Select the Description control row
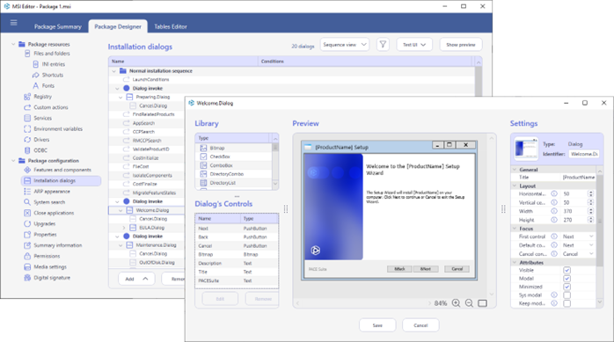This screenshot has height=342, width=614. [237, 264]
